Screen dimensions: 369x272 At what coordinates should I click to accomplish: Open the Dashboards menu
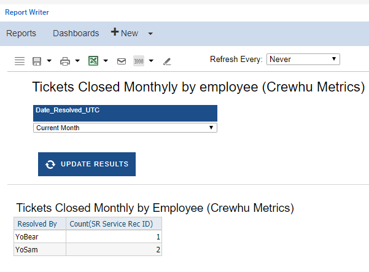pyautogui.click(x=76, y=33)
